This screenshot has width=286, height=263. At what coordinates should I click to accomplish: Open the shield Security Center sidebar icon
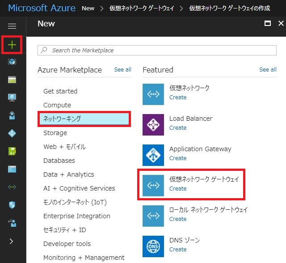coord(12,205)
